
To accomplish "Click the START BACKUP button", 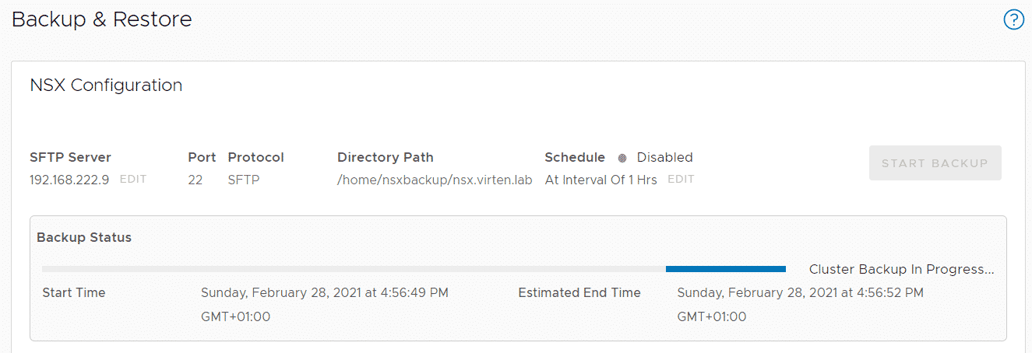I will [x=935, y=163].
